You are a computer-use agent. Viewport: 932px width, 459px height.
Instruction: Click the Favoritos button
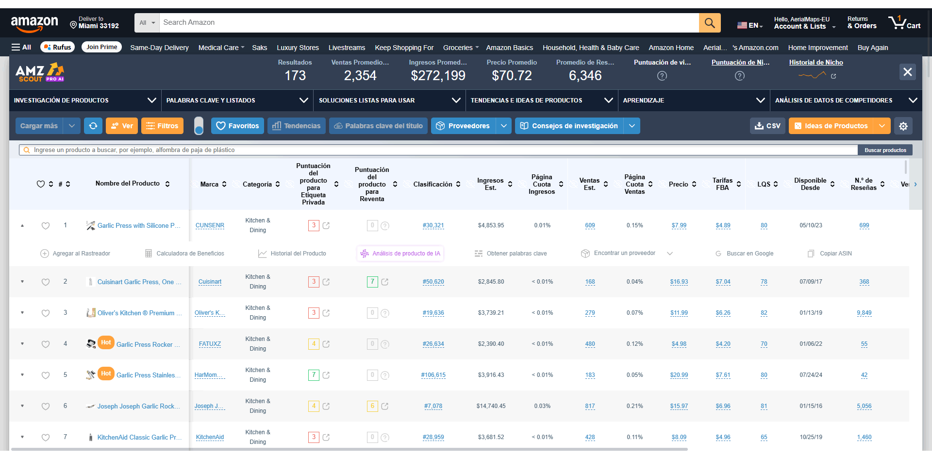click(x=237, y=126)
